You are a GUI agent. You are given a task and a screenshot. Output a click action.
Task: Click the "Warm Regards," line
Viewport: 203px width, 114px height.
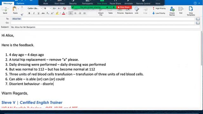15,93
